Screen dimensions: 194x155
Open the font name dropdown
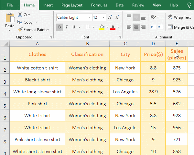tap(90, 17)
